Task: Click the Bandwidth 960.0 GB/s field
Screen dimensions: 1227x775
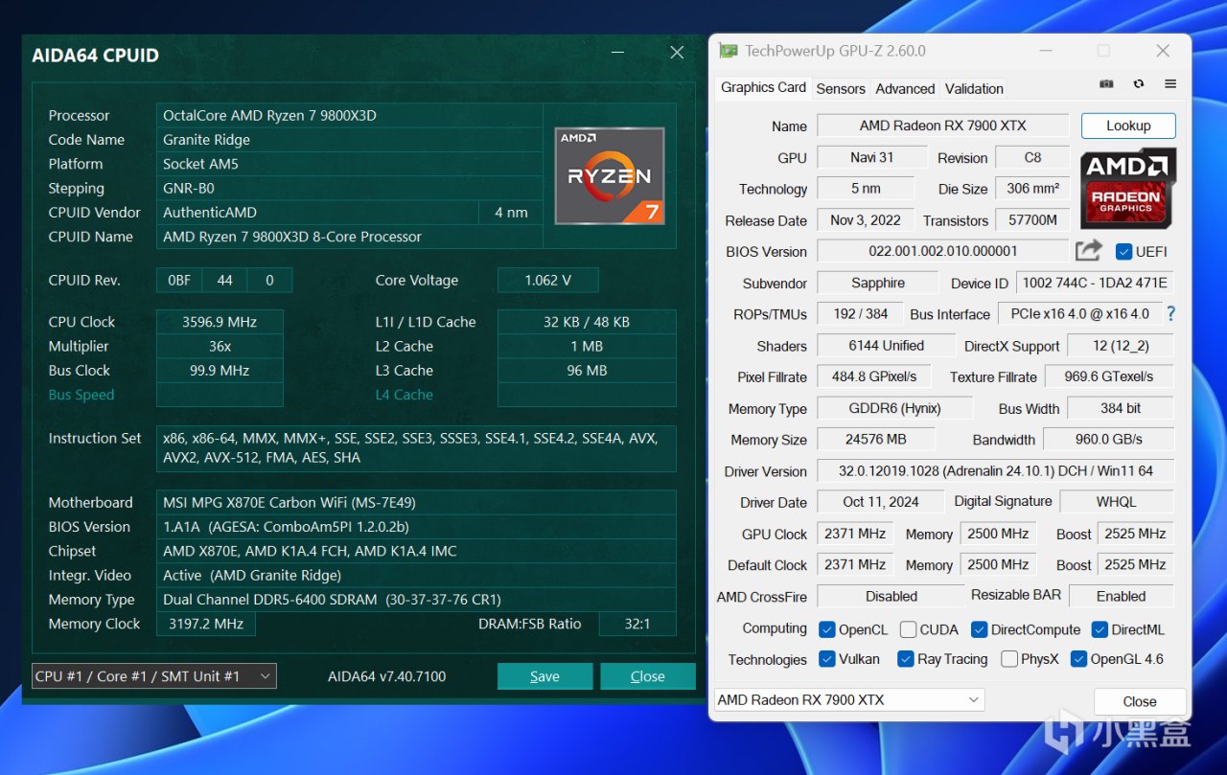Action: click(1109, 440)
